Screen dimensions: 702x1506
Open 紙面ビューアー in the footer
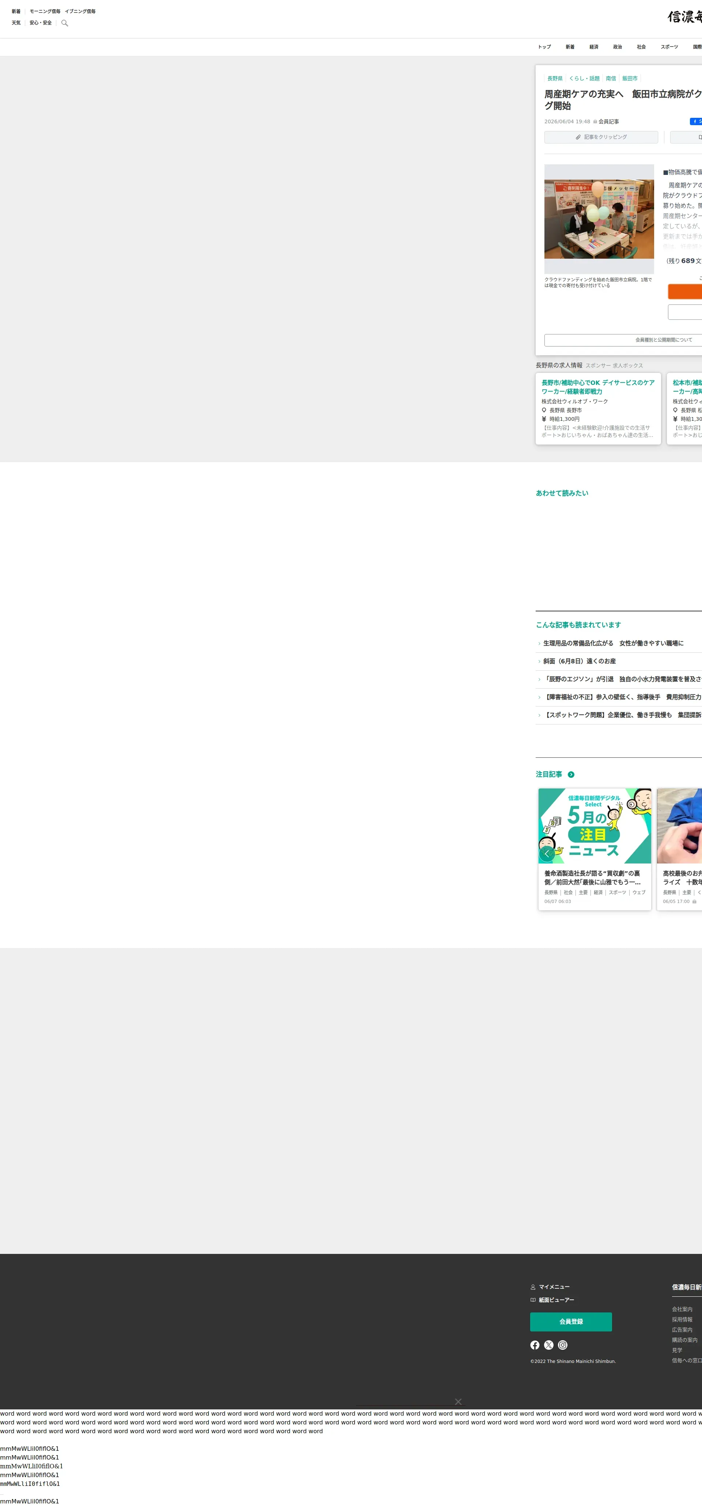coord(556,1300)
